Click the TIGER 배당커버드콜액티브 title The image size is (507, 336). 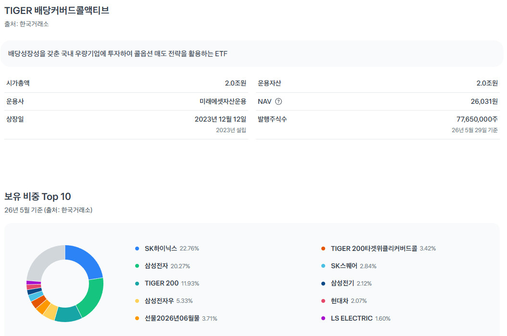click(57, 11)
